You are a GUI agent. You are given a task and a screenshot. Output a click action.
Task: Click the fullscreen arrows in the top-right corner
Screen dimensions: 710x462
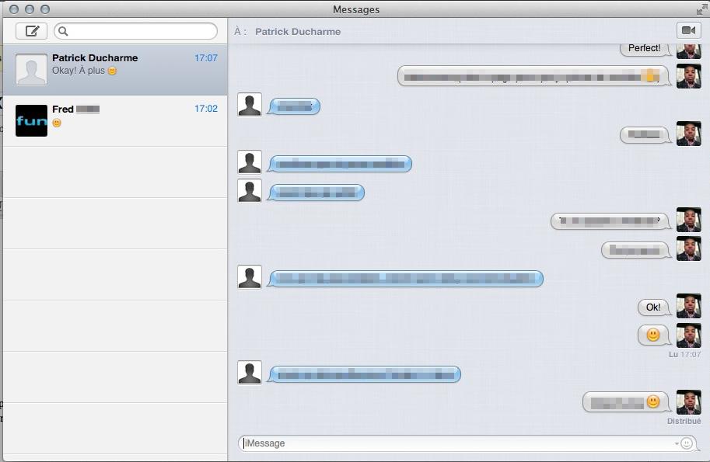701,9
